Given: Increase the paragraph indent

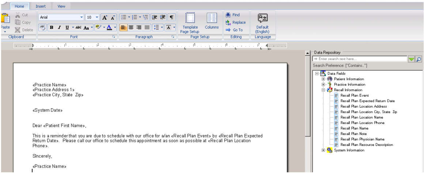Looking at the screenshot, I should pyautogui.click(x=163, y=17).
